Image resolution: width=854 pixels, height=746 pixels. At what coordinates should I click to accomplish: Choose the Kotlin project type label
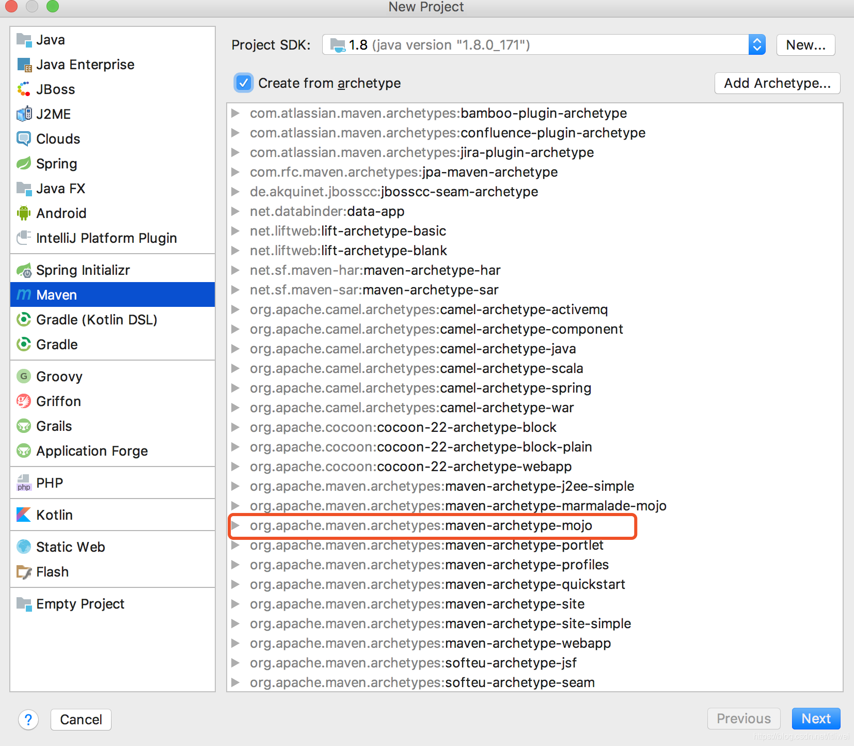tap(55, 515)
